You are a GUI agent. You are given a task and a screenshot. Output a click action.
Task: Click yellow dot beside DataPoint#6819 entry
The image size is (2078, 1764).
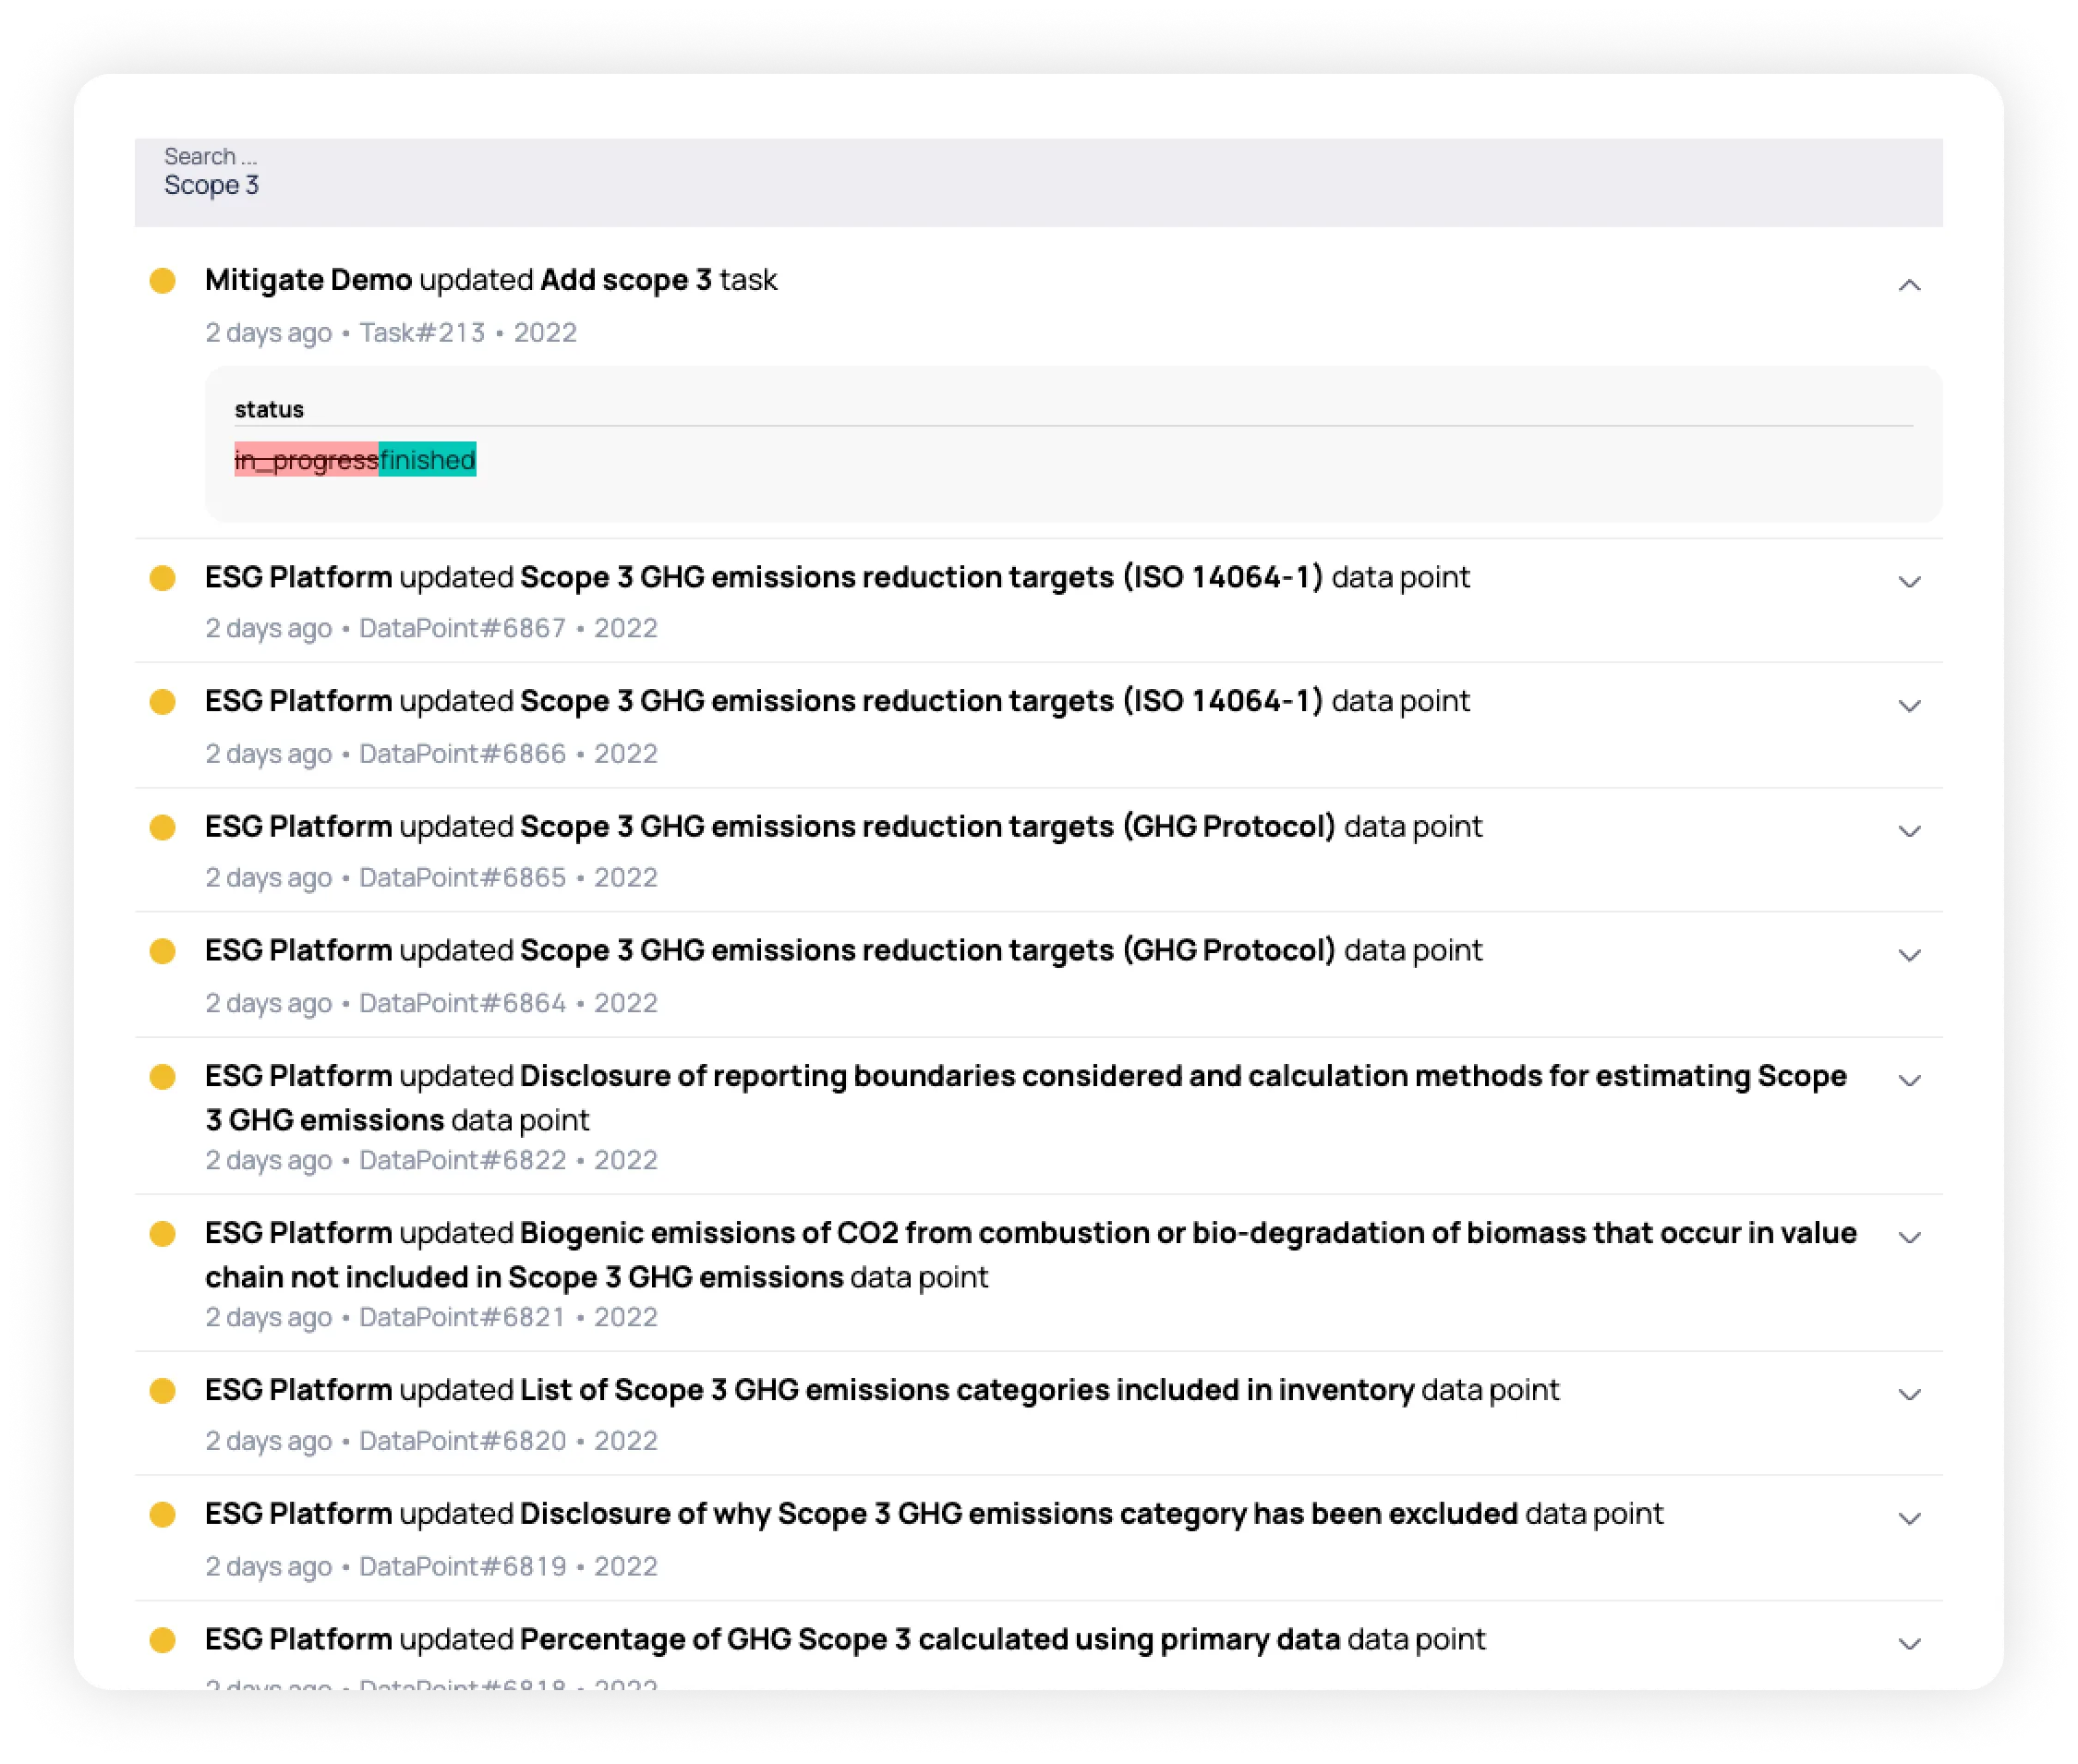pos(162,1514)
